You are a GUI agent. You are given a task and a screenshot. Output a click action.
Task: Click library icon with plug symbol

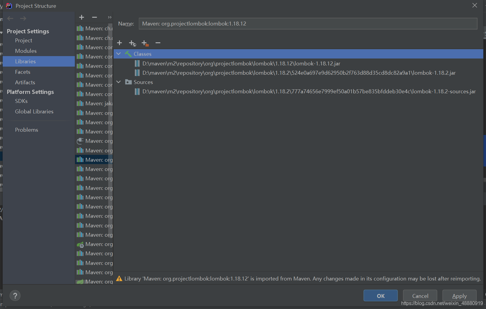click(80, 141)
